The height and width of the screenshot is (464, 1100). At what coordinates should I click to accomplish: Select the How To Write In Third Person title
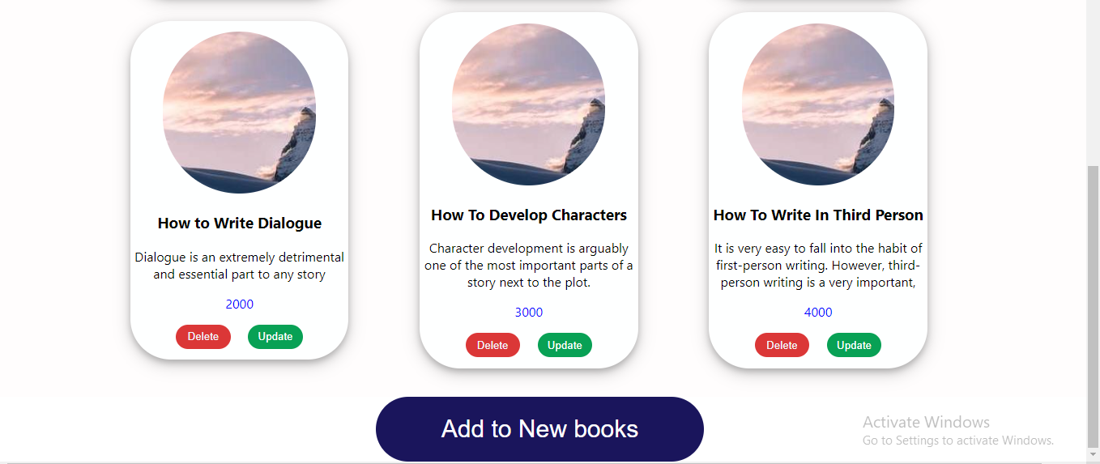click(818, 215)
